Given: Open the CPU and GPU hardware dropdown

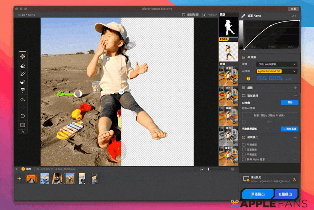Looking at the screenshot, I should [277, 64].
